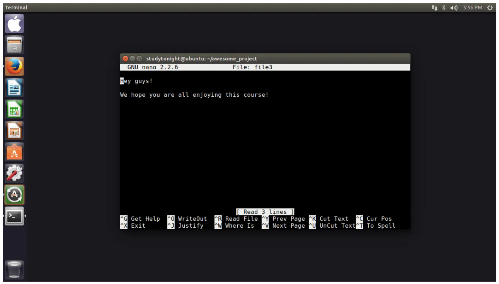Select the Terminal icon in launcher
This screenshot has width=499, height=284.
coord(14,216)
